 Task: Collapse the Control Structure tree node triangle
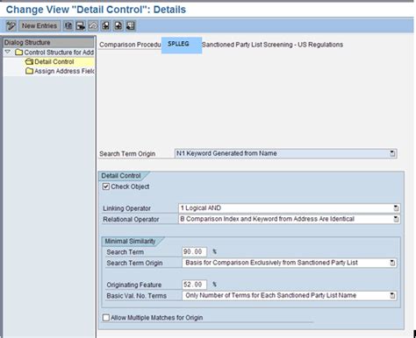(8, 52)
